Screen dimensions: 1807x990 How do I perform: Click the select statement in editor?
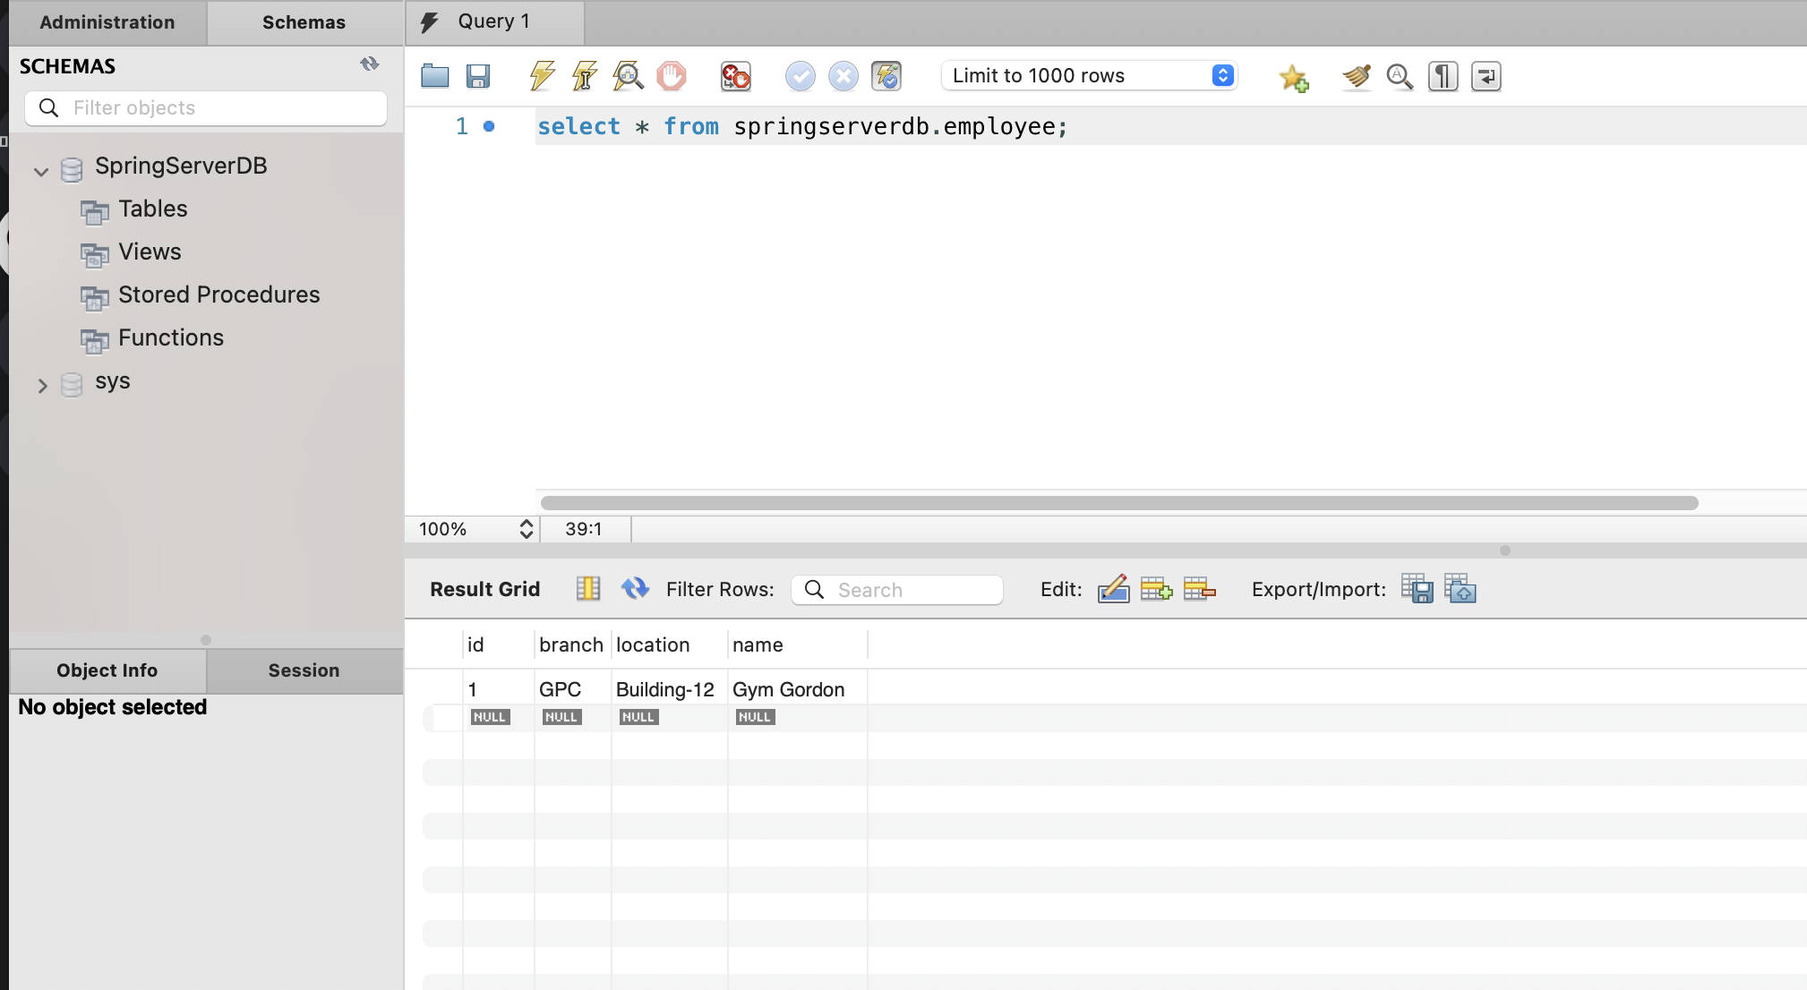click(x=802, y=127)
